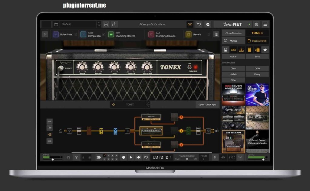
Task: Filter by Guitar instrument
Action: [x=233, y=57]
